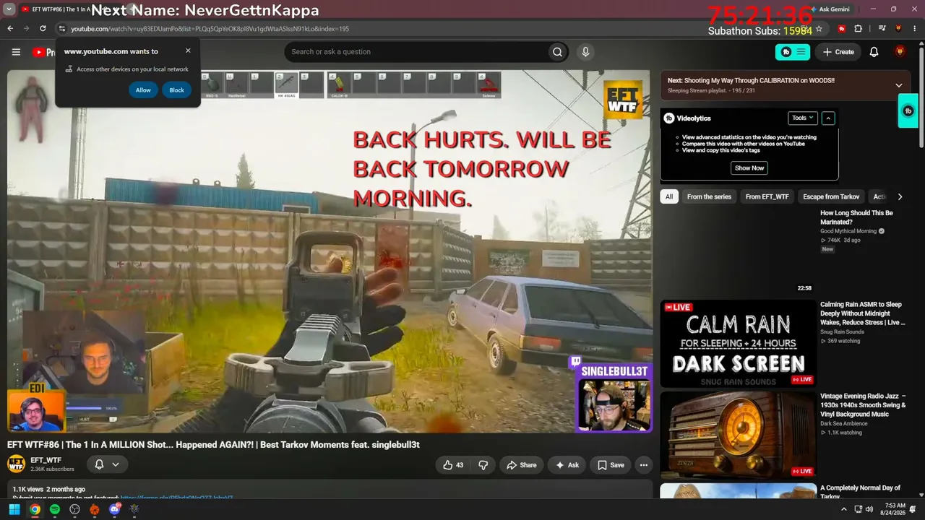
Task: Open the Vintage Evening Radio Jazz thumbnail
Action: 738,435
